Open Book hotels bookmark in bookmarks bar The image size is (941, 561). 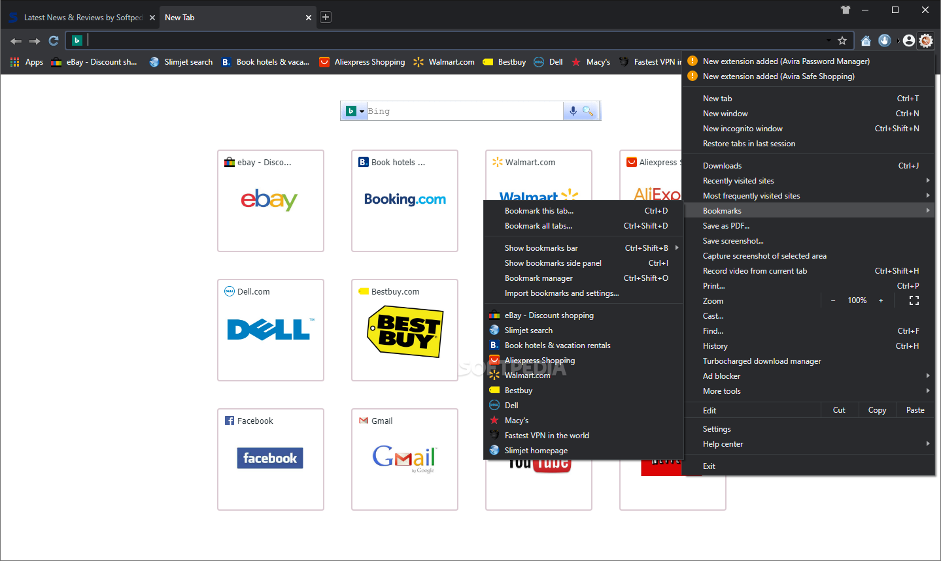tap(265, 62)
